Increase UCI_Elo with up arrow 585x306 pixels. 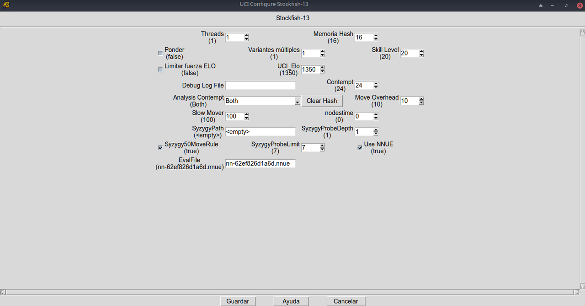click(x=322, y=68)
